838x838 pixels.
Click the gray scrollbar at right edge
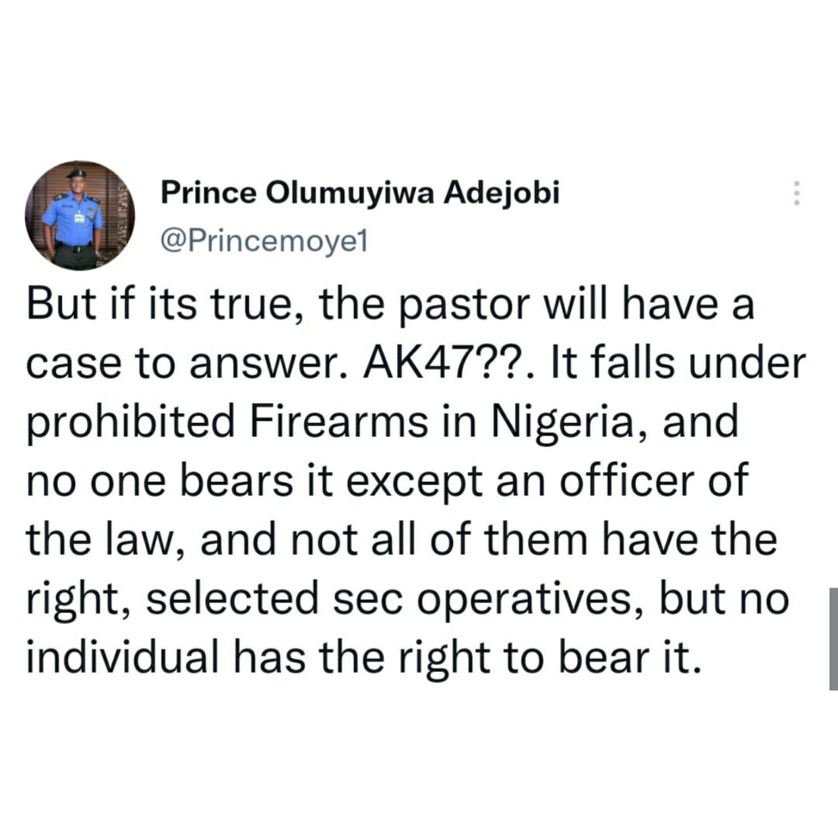[833, 638]
